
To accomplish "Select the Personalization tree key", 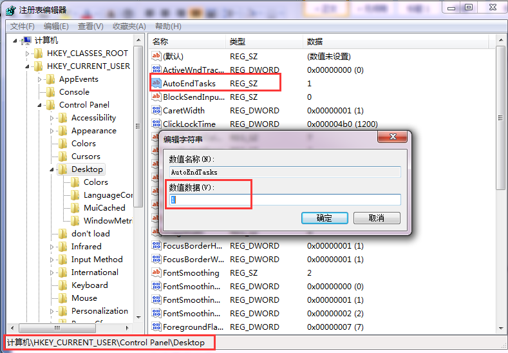I will coord(99,311).
